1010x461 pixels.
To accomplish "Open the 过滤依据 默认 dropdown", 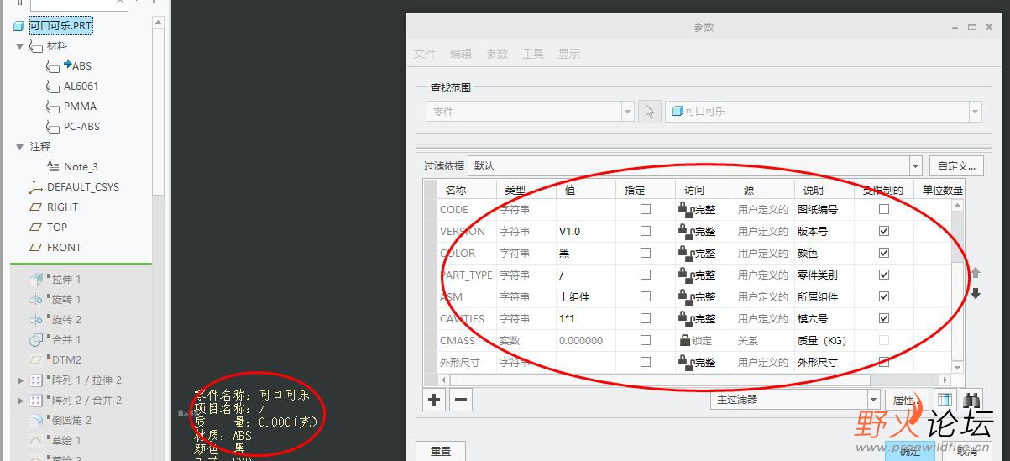I will 915,166.
